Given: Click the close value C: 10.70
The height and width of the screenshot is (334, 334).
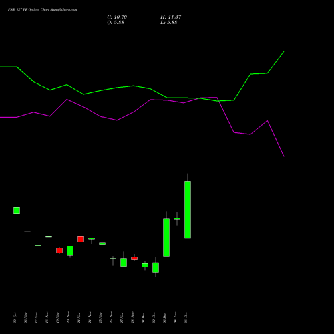Looking at the screenshot, I should (x=117, y=17).
